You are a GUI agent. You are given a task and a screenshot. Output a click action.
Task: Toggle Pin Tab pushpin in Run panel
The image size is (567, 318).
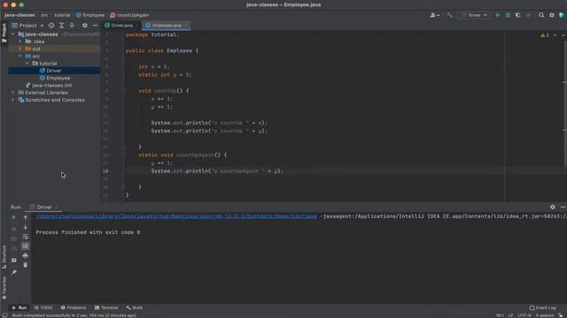[14, 272]
